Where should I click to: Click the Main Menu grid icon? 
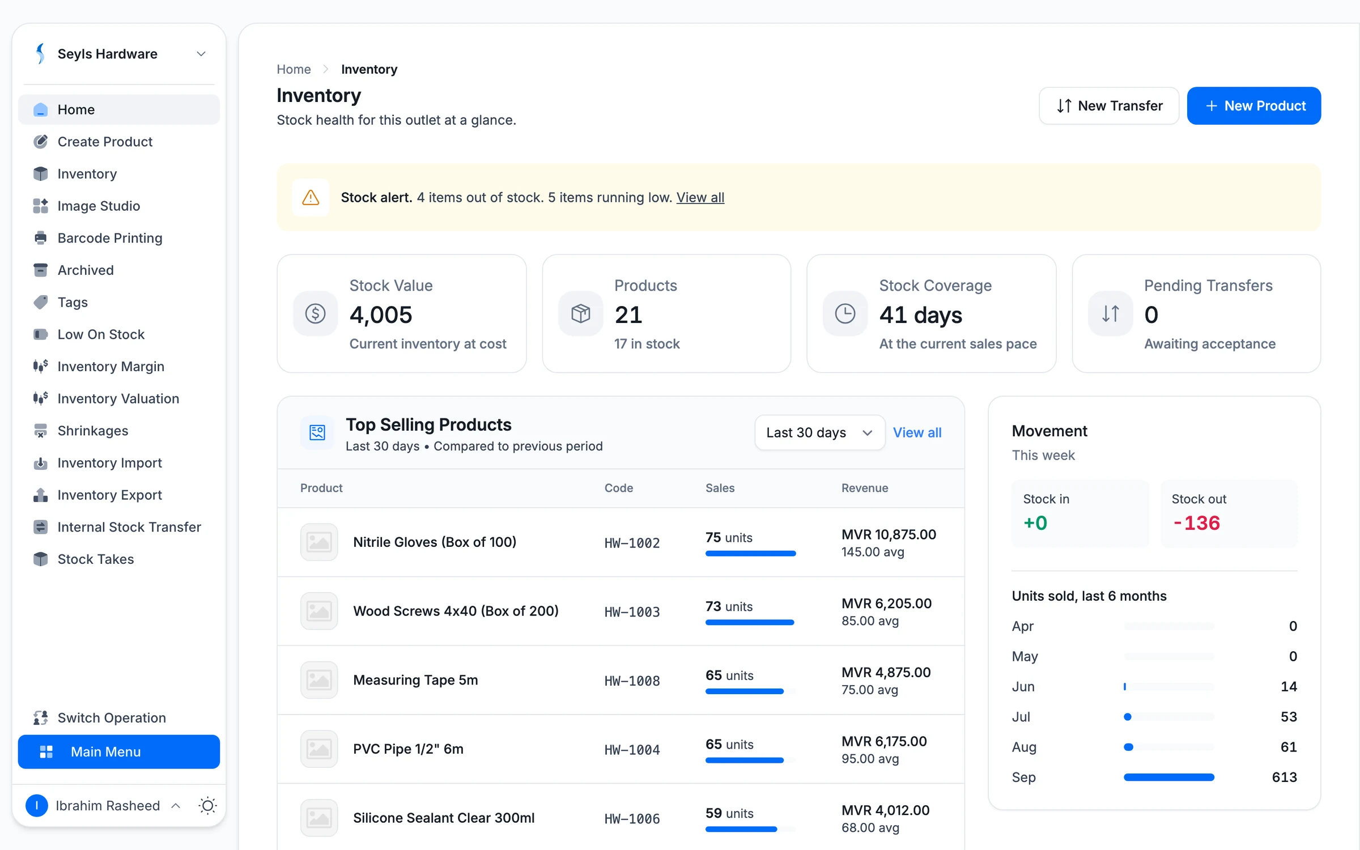[46, 752]
